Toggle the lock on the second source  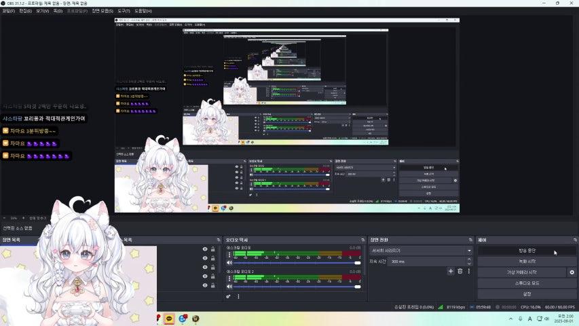click(213, 258)
